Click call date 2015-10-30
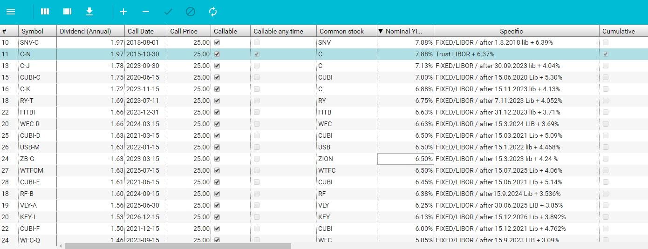648x249 pixels. [146, 54]
